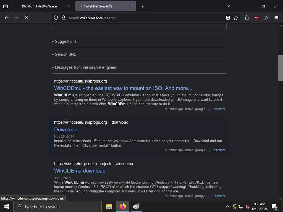283x212 pixels.
Task: Click the page vertical scrollbar thumb
Action: point(281,68)
